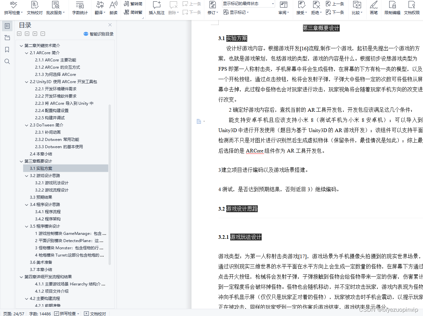
Task: Collapse the 2.2 Unity3D 使用 ARCore node
Action: 27,82
